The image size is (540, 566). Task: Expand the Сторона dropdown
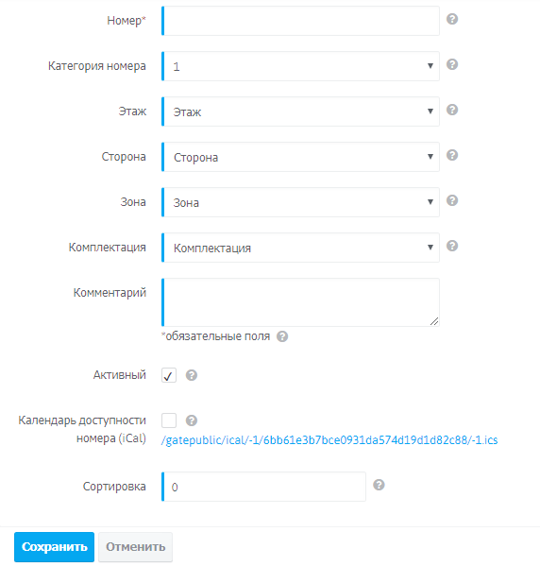click(300, 157)
